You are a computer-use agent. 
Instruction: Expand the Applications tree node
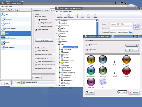coord(57,21)
